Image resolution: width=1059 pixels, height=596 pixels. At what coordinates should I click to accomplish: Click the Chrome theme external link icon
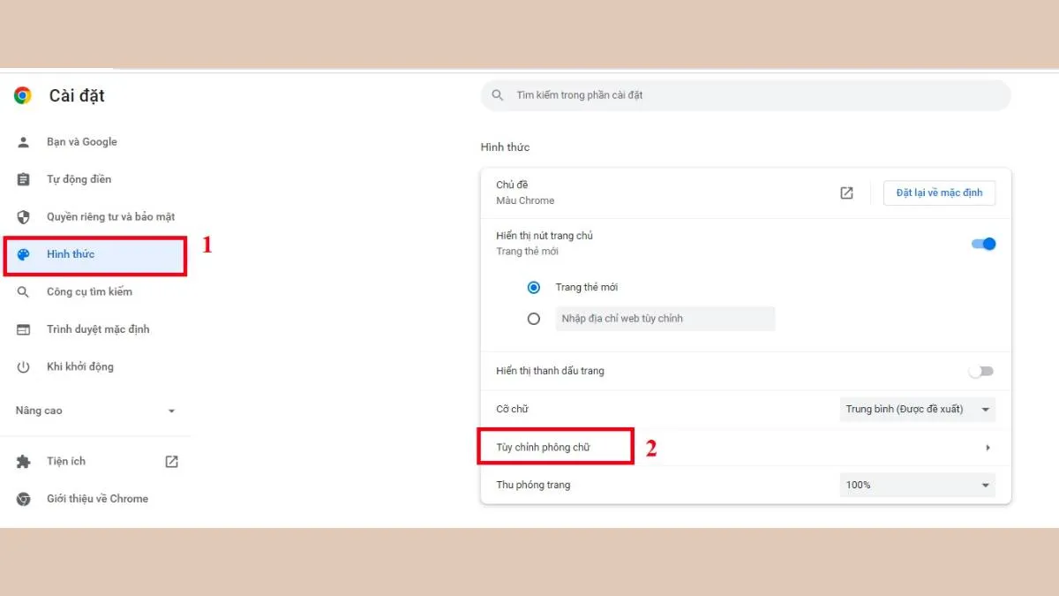coord(846,192)
